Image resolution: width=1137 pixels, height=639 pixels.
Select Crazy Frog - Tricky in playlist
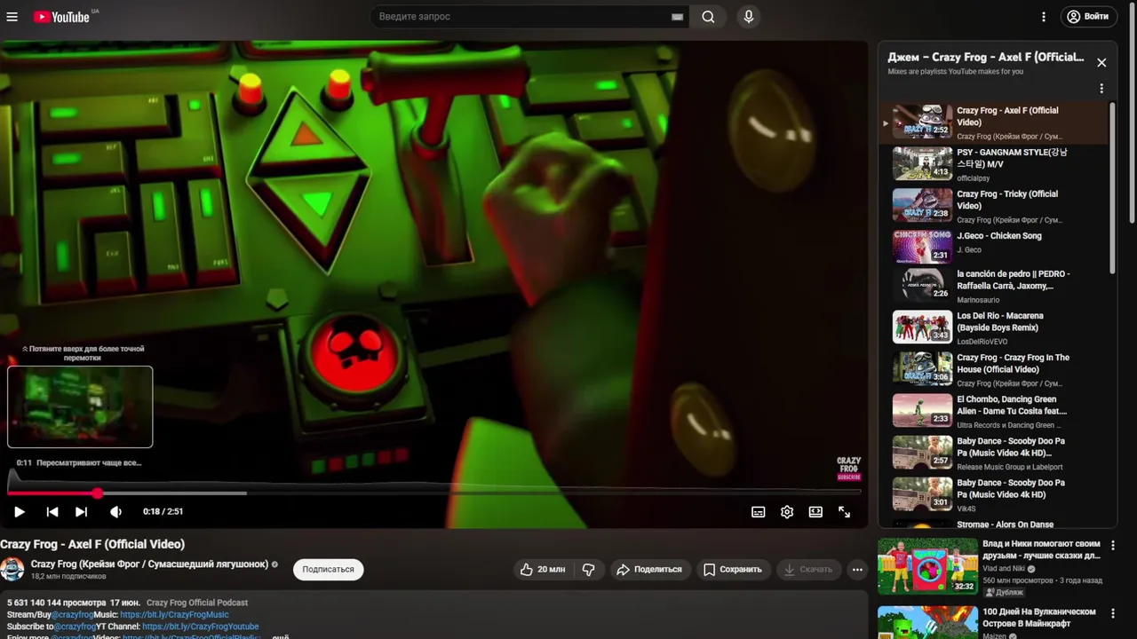pos(995,206)
